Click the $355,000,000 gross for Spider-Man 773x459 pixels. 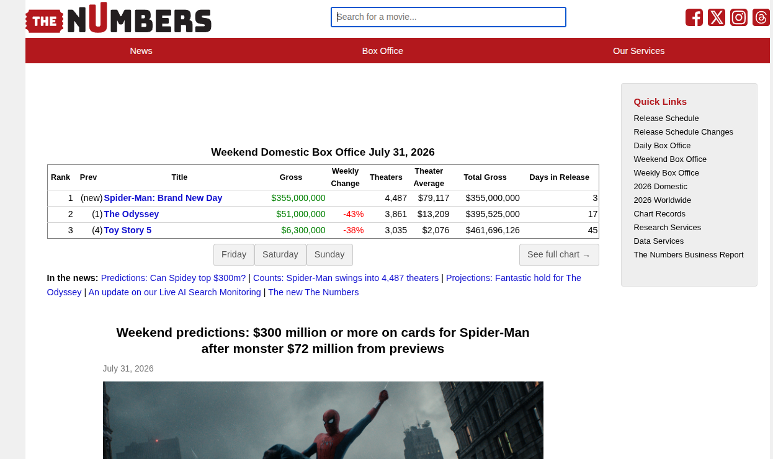pyautogui.click(x=298, y=198)
